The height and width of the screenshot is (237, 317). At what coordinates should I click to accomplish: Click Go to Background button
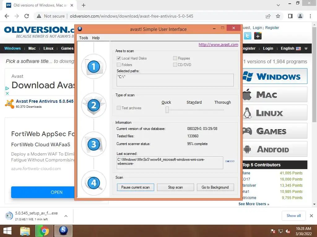215,187
